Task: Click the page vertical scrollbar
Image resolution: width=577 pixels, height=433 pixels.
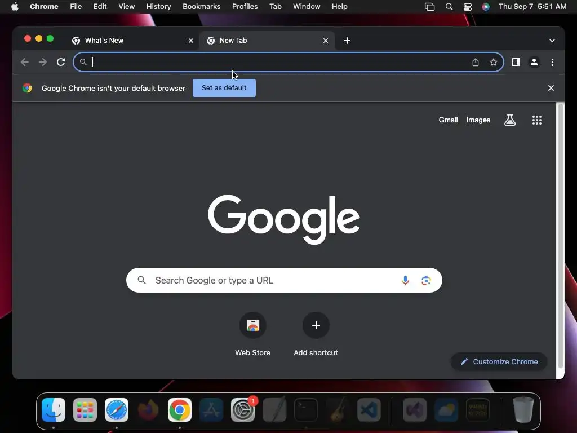Action: (561, 236)
